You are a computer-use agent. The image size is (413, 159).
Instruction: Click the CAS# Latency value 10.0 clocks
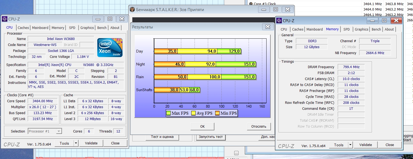coord(351,79)
